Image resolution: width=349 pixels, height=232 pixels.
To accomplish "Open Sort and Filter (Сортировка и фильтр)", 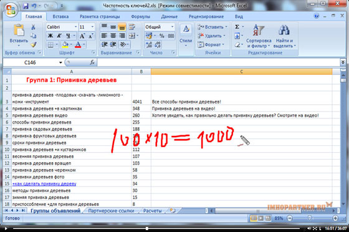I will (x=259, y=36).
